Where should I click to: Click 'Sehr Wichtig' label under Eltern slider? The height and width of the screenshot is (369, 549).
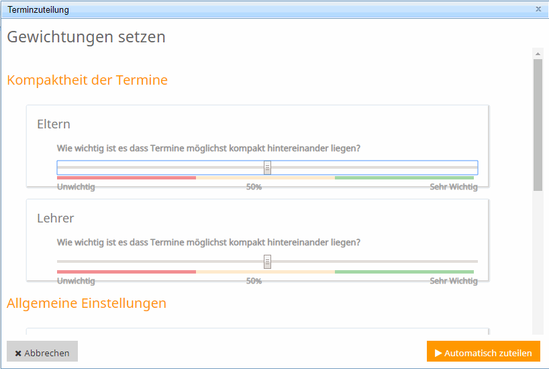pyautogui.click(x=454, y=187)
